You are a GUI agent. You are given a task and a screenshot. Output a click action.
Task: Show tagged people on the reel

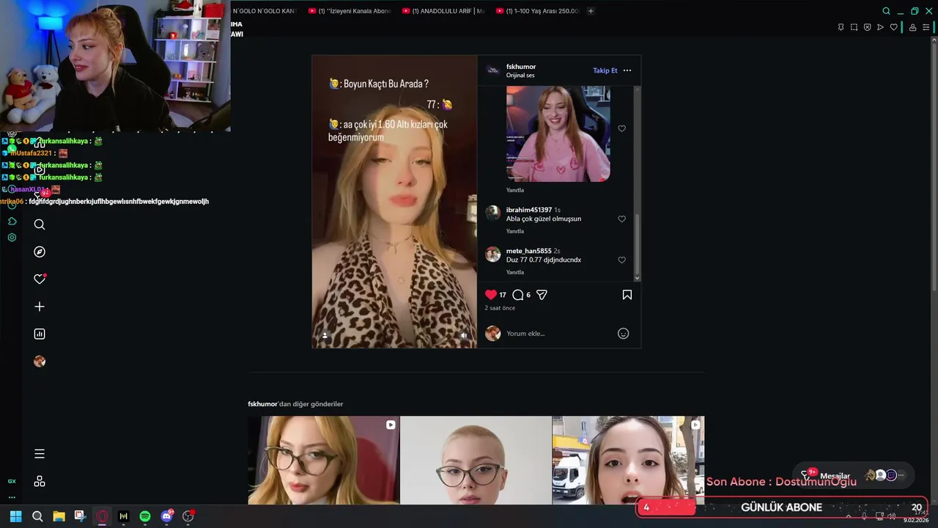(325, 335)
